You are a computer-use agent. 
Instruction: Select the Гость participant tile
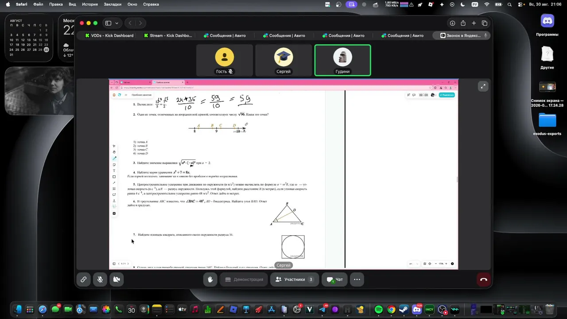[x=225, y=60]
